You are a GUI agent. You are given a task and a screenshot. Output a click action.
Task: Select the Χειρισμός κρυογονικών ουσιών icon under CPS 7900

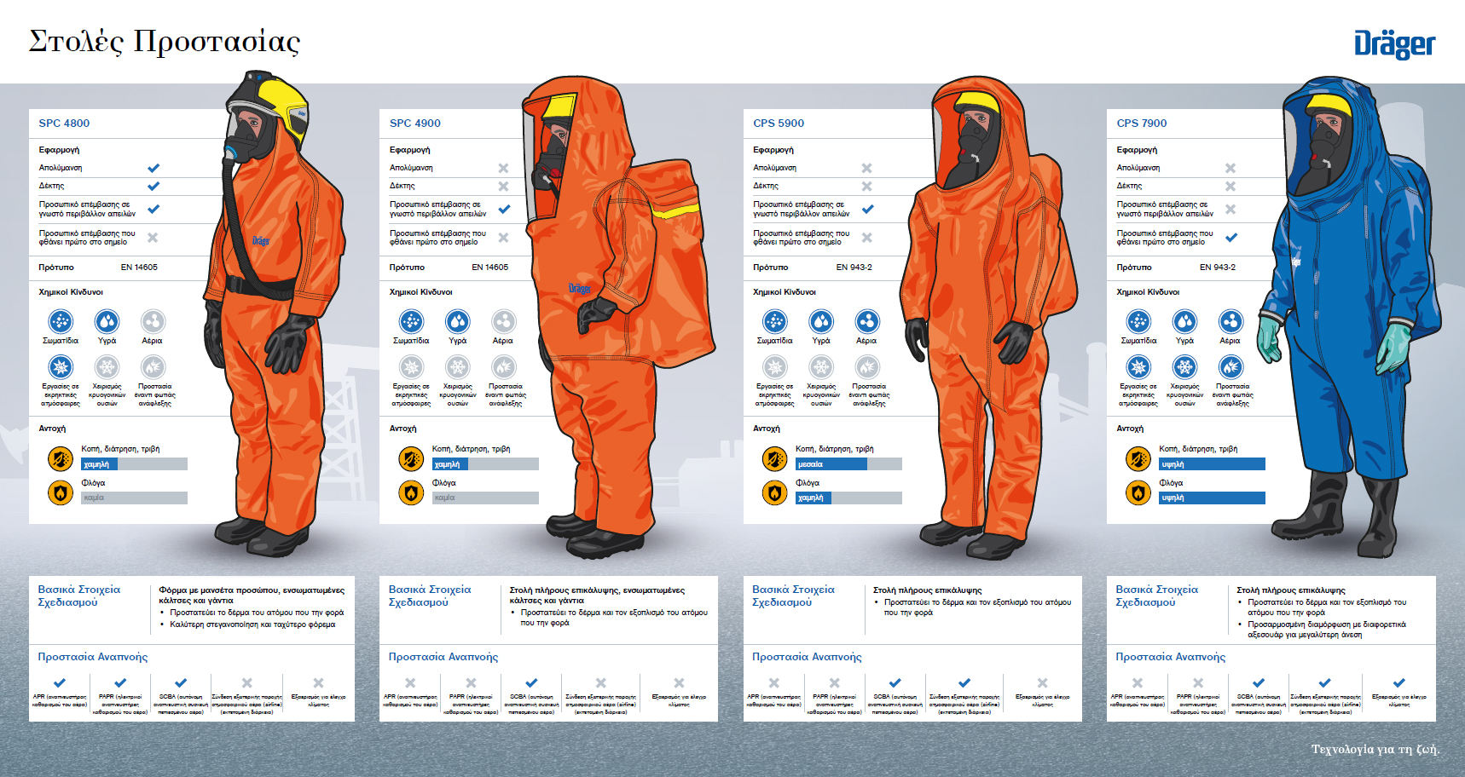(x=1184, y=367)
